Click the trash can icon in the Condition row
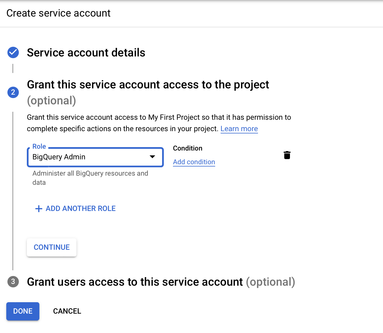This screenshot has width=383, height=333. point(287,155)
